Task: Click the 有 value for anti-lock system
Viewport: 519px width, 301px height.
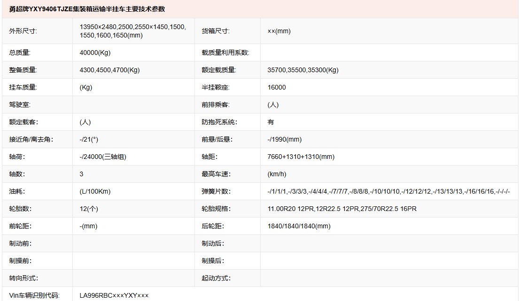Action: tap(271, 122)
